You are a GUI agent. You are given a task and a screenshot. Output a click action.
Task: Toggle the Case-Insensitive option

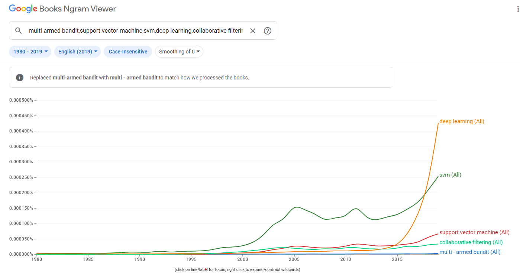click(x=128, y=52)
